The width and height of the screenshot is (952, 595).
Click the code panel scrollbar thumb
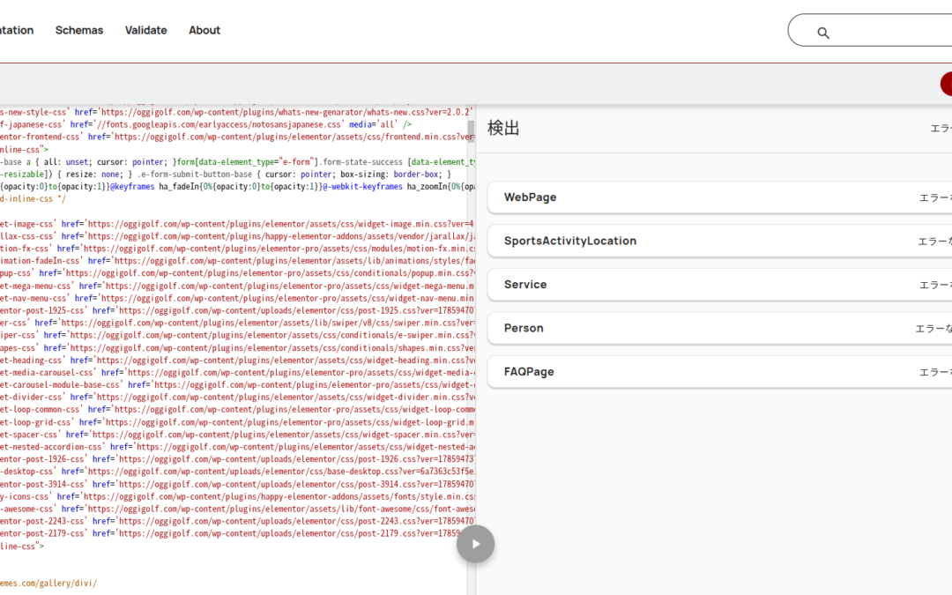[x=471, y=130]
